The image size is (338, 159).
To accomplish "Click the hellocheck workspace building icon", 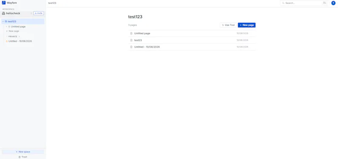I will click(3, 13).
